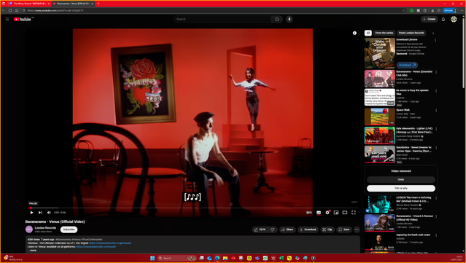Open a new browser tab
466x263 pixels.
98,4
